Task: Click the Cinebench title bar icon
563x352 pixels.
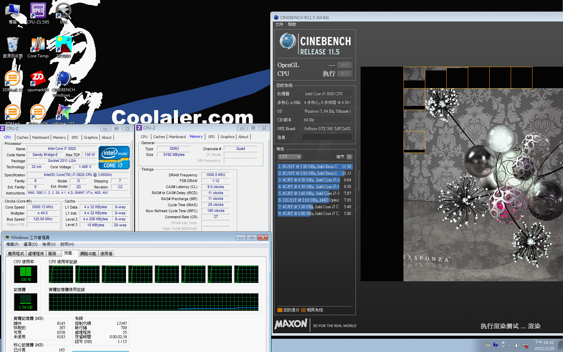Action: point(276,17)
